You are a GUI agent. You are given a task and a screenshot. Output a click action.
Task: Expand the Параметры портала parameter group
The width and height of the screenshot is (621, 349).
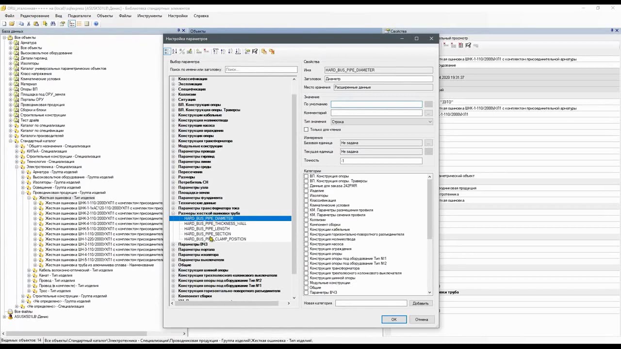[173, 250]
